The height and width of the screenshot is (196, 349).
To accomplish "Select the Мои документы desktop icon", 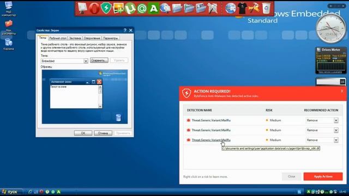I will click(9, 28).
